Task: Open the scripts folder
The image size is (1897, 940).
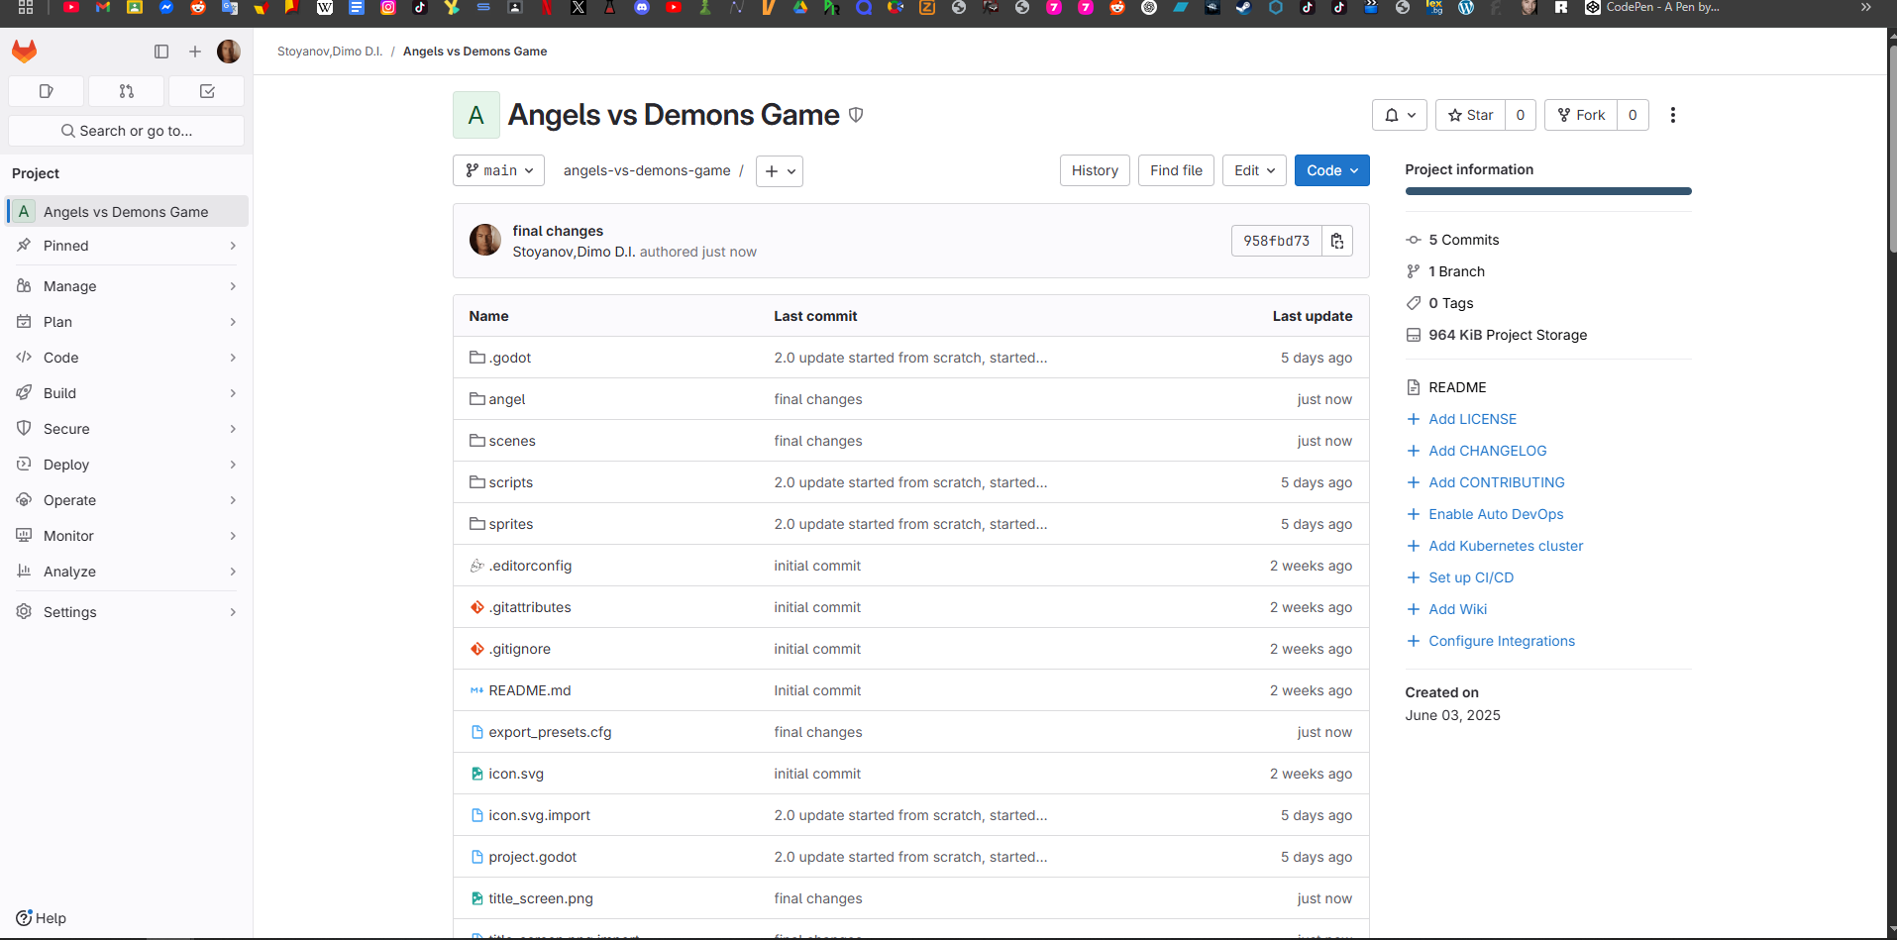Action: [510, 482]
